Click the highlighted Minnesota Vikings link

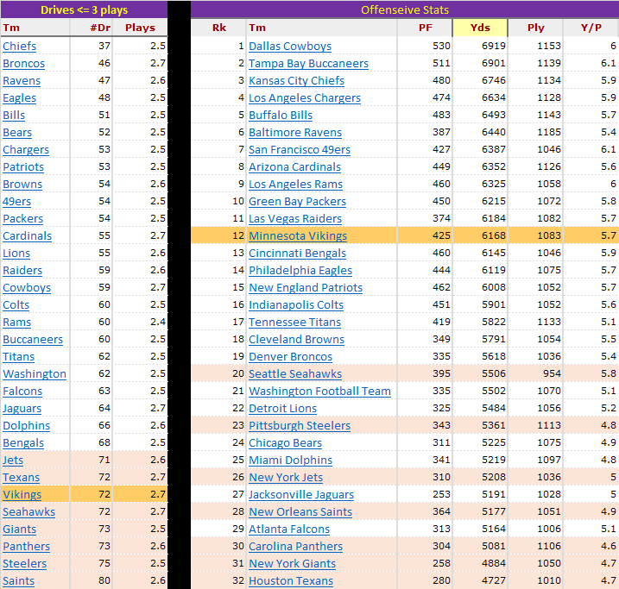[298, 236]
